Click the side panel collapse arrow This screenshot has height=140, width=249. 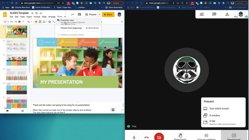pyautogui.click(x=123, y=110)
